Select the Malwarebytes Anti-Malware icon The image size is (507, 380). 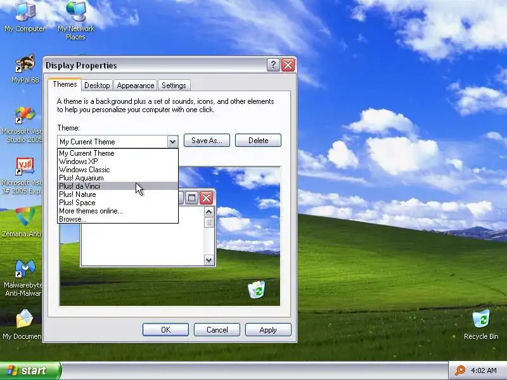point(23,278)
